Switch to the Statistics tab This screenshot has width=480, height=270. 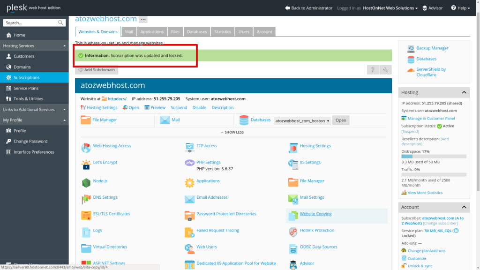(222, 31)
